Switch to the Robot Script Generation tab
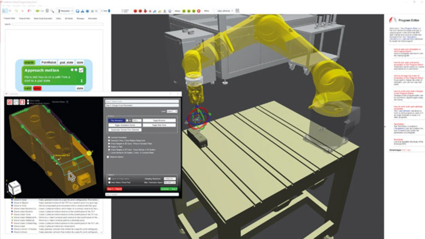The width and height of the screenshot is (425, 239). 43,19
